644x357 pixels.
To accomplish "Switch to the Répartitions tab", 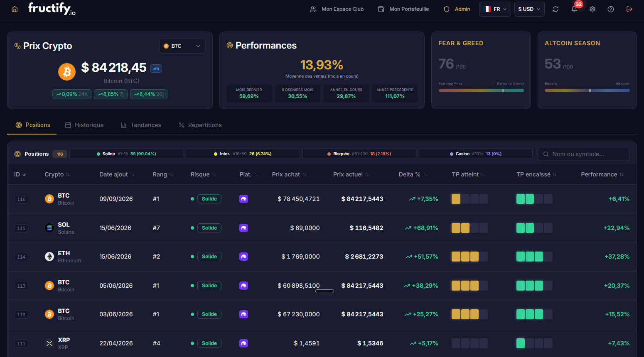I will point(200,125).
